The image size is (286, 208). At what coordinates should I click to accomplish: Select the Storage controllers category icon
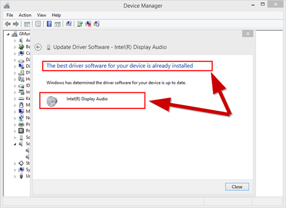click(x=21, y=163)
